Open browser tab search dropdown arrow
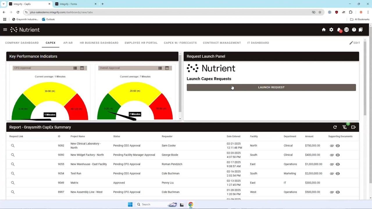 (x=3, y=4)
